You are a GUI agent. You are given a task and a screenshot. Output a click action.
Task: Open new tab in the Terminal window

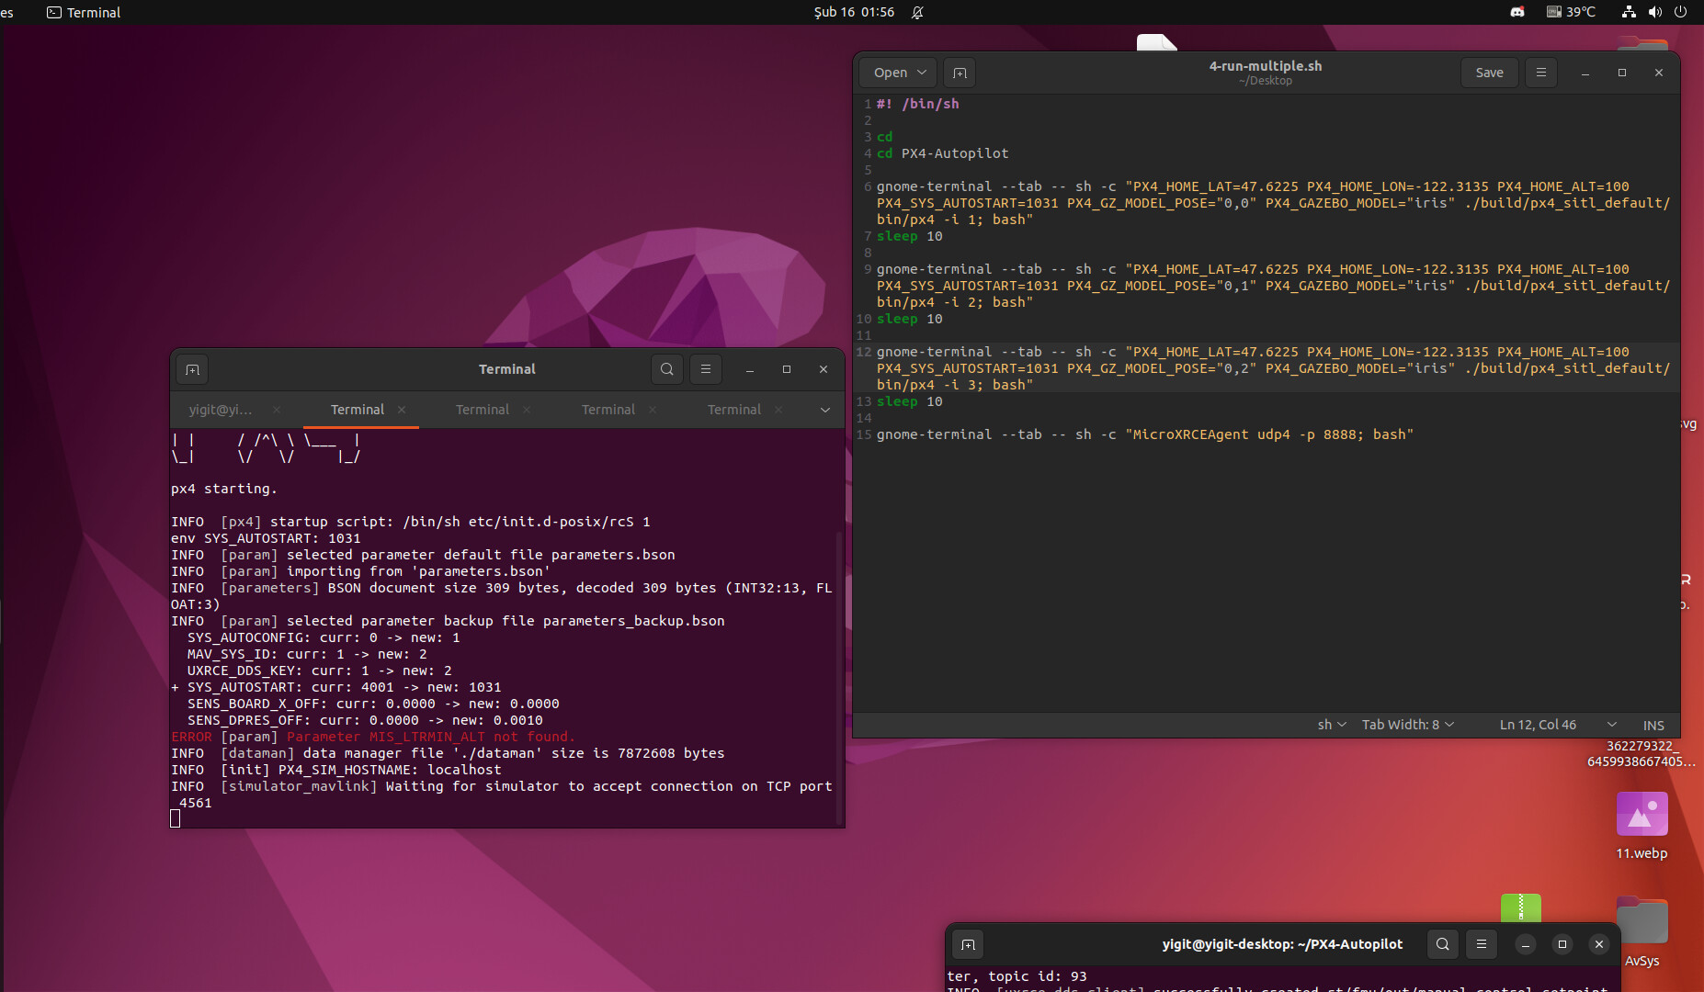click(192, 369)
